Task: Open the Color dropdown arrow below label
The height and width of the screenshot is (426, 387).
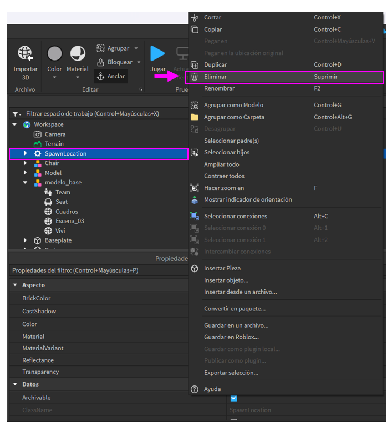Action: click(54, 77)
